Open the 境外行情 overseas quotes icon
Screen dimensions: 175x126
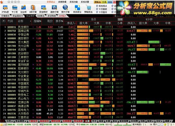(65, 9)
